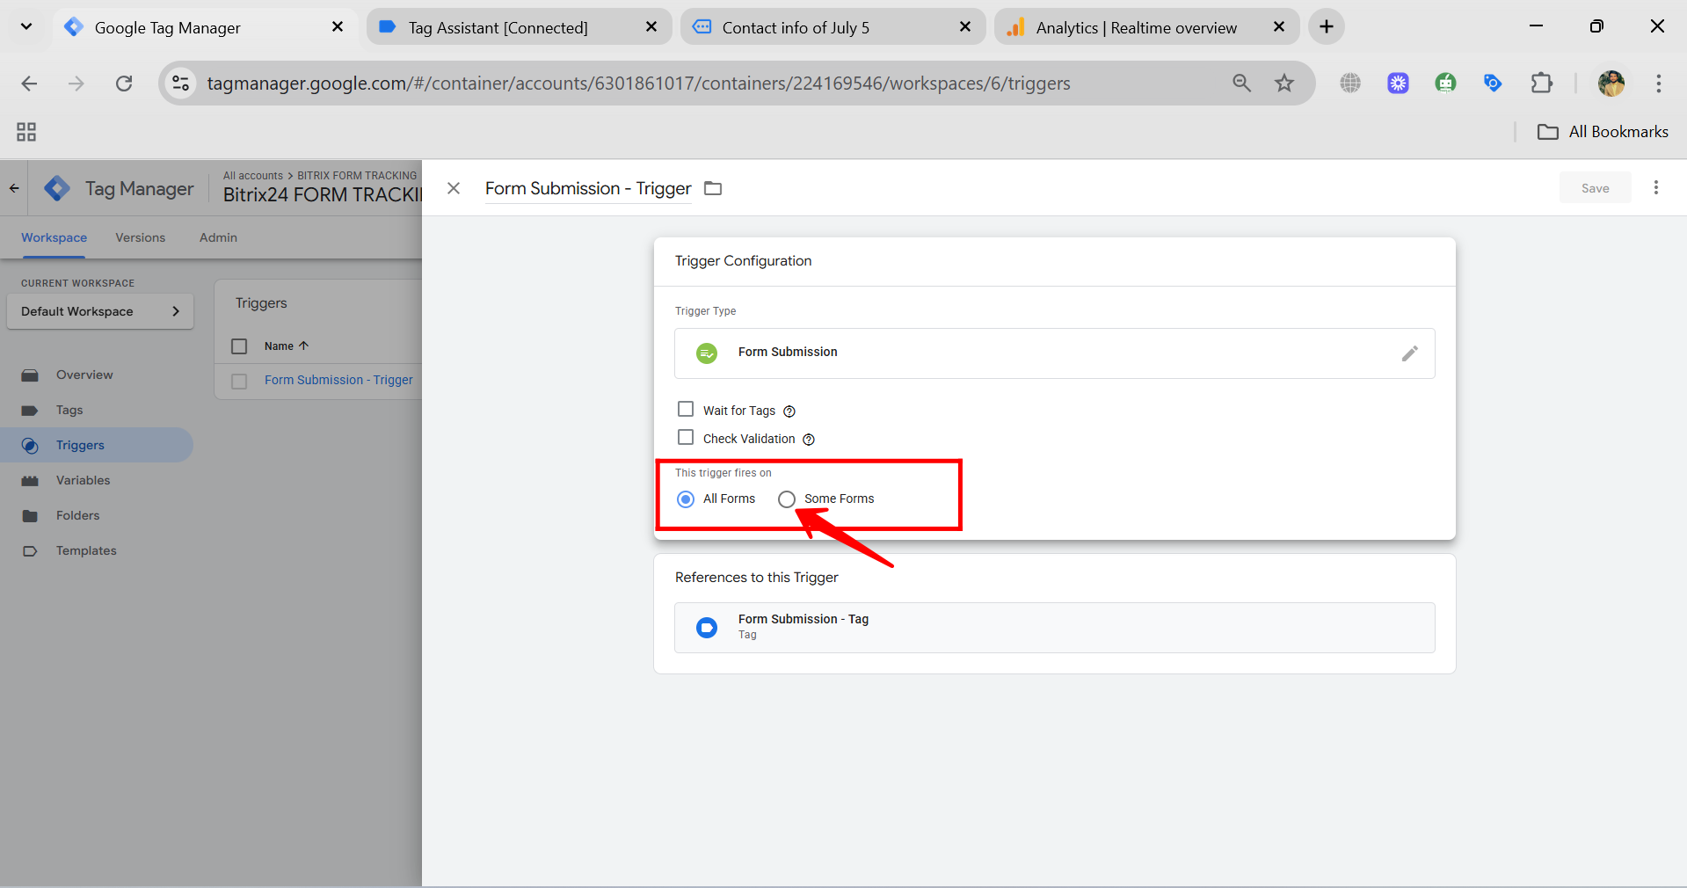The height and width of the screenshot is (888, 1687).
Task: Click the Tag Manager logo
Action: click(x=57, y=188)
